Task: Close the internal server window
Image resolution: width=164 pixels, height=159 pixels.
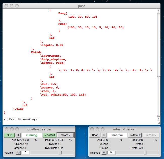Action: (92, 129)
